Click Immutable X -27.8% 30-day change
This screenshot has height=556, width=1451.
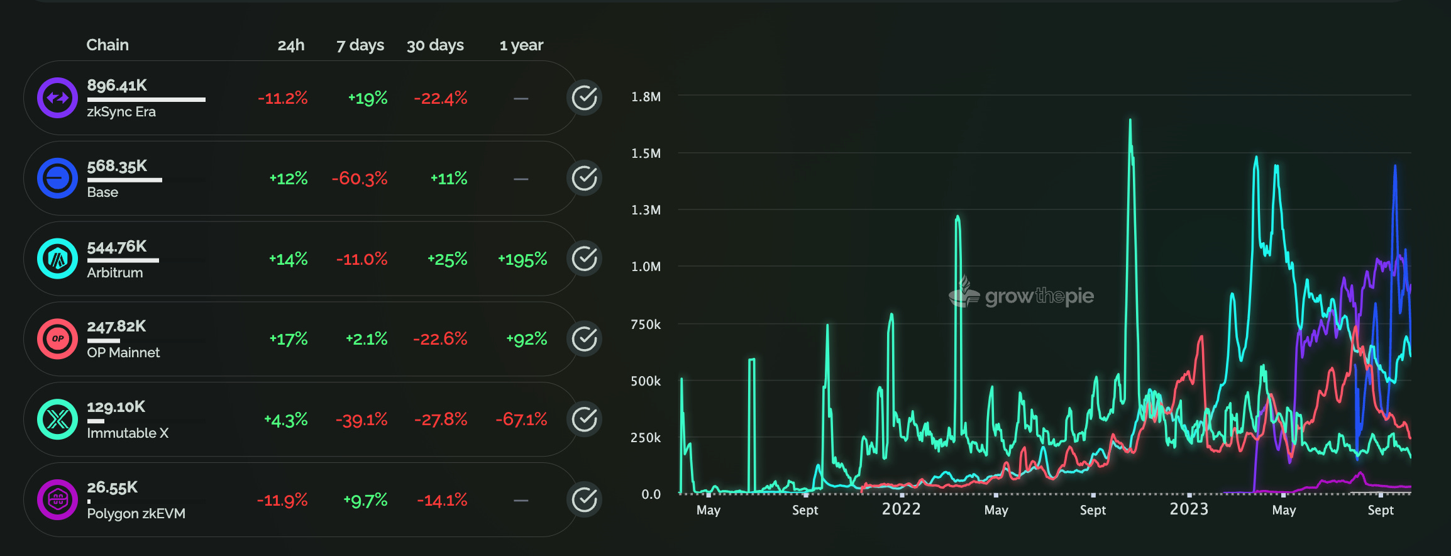[441, 420]
